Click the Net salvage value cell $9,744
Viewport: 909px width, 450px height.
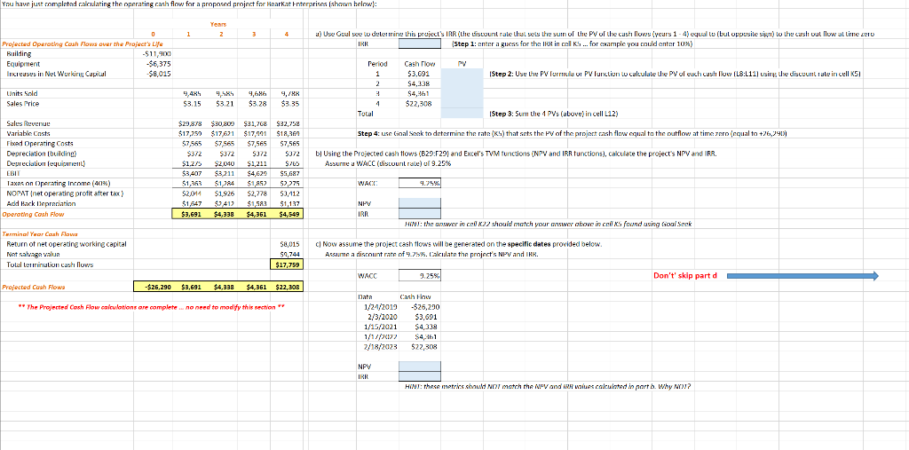pyautogui.click(x=286, y=254)
